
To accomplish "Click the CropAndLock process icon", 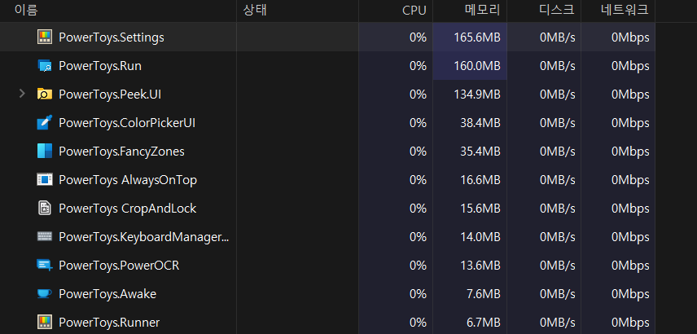I will coord(44,209).
